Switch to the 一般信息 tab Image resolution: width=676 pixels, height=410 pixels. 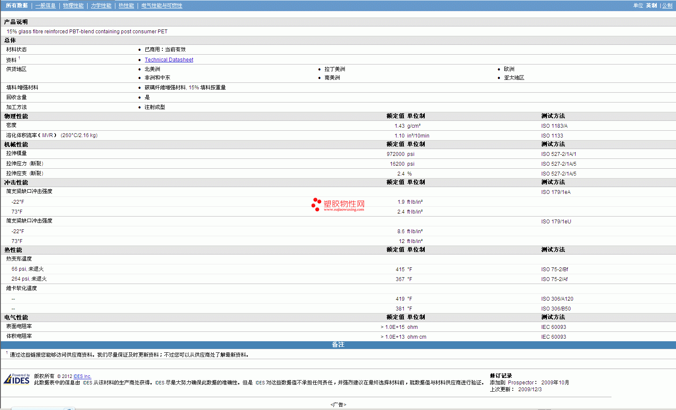(45, 6)
